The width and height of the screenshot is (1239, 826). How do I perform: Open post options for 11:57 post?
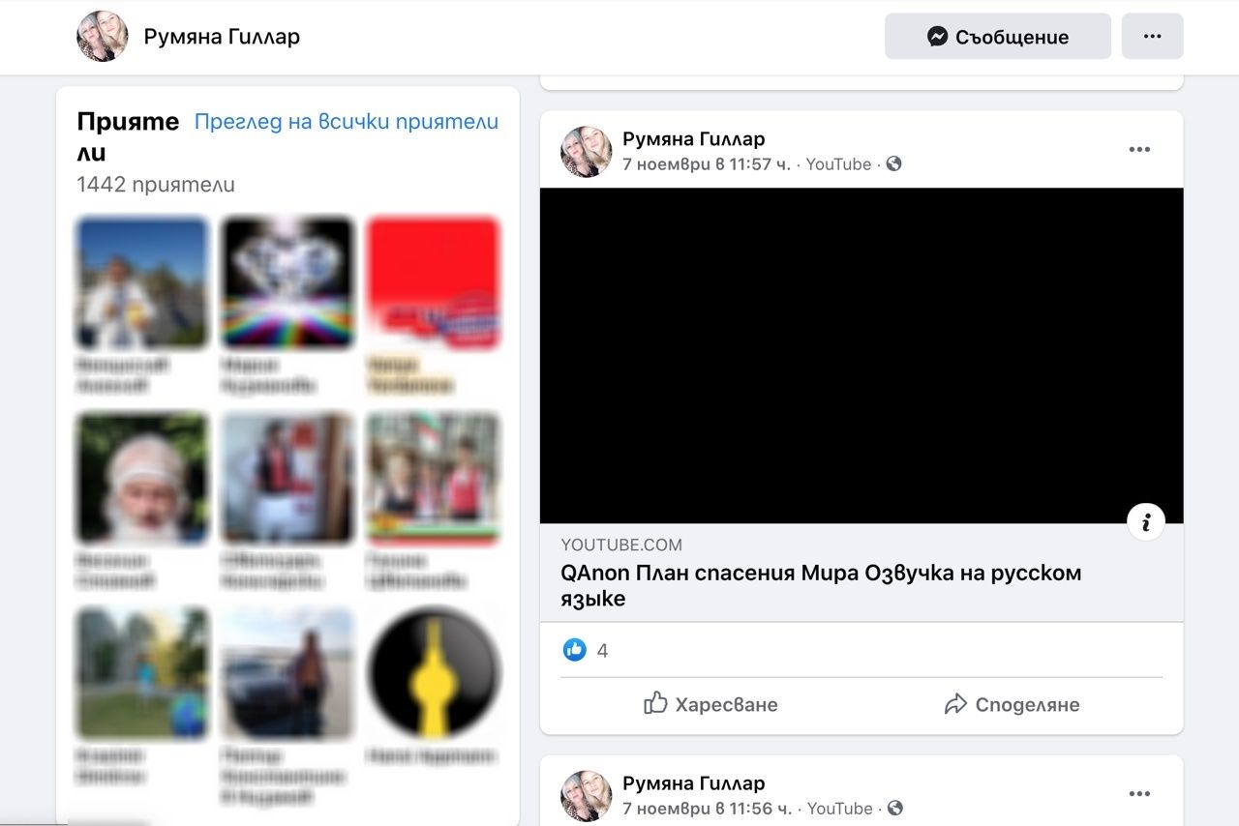point(1139,150)
